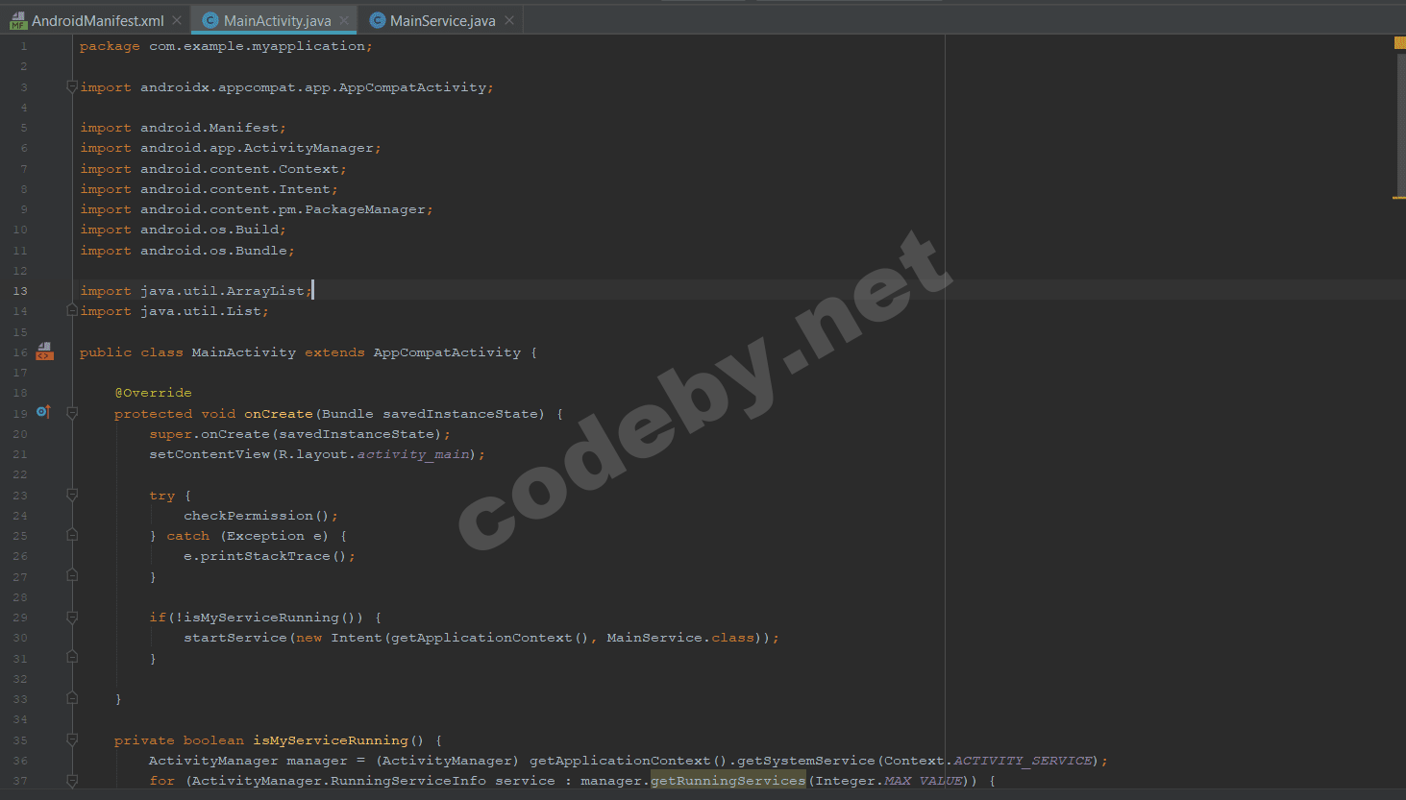Collapse the imports fold marker at androidx.appcompat line

(x=72, y=86)
